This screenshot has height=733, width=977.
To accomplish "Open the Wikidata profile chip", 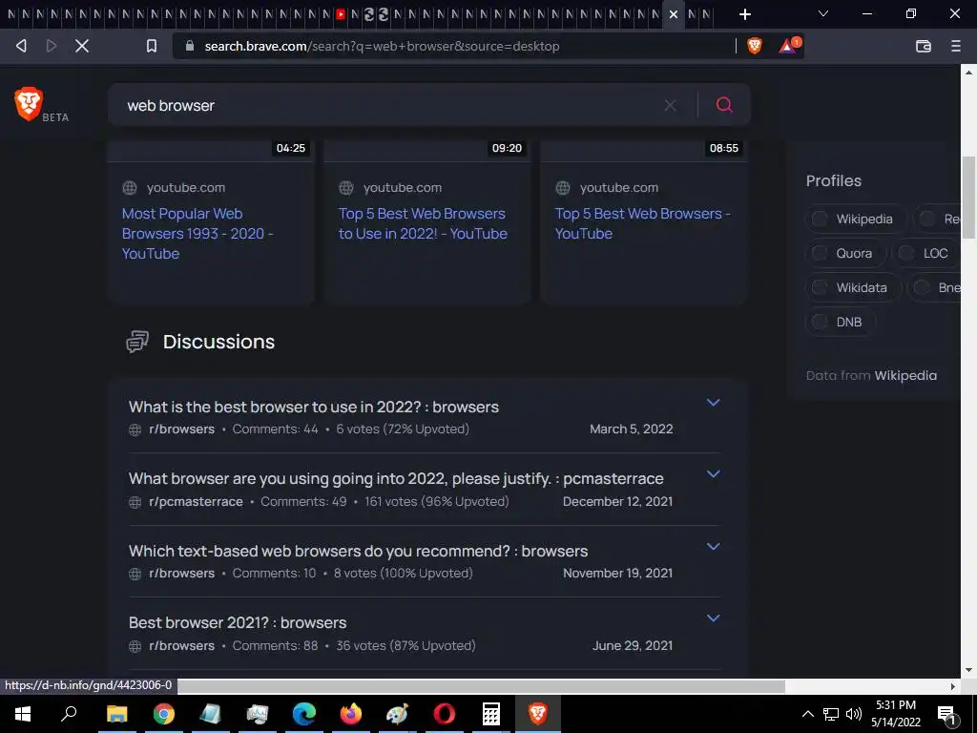I will click(853, 287).
